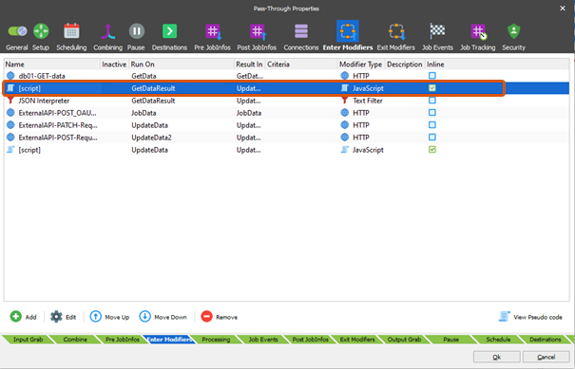This screenshot has height=369, width=575.
Task: Toggle Inline checkbox for JSON Interpreter
Action: (x=432, y=100)
